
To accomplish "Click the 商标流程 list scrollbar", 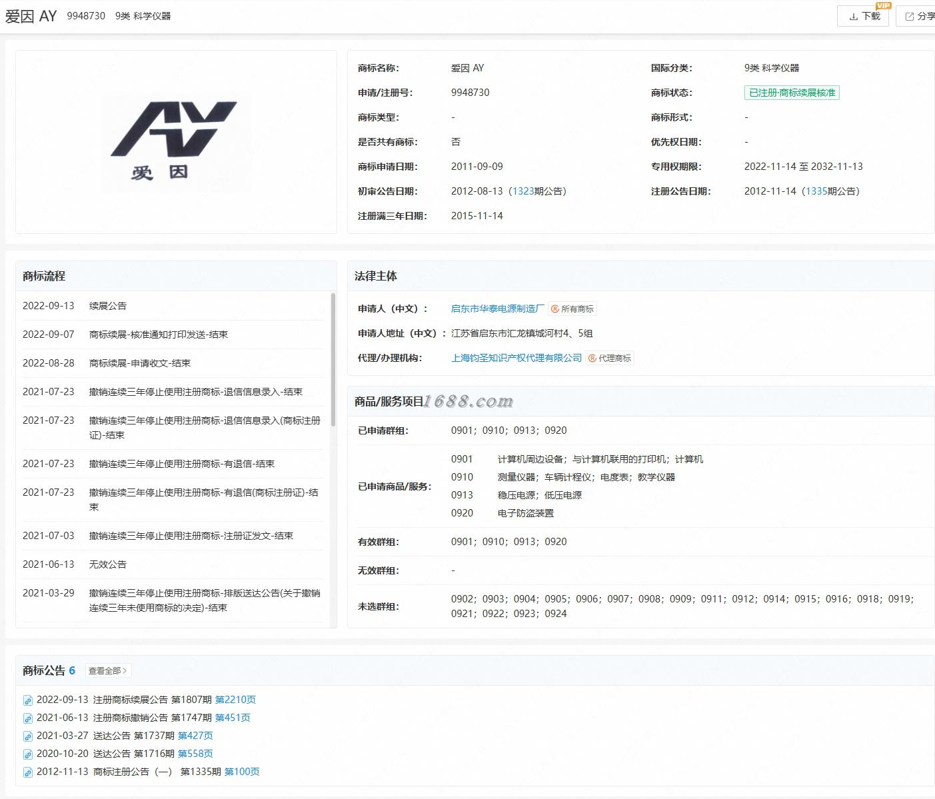I will [333, 360].
